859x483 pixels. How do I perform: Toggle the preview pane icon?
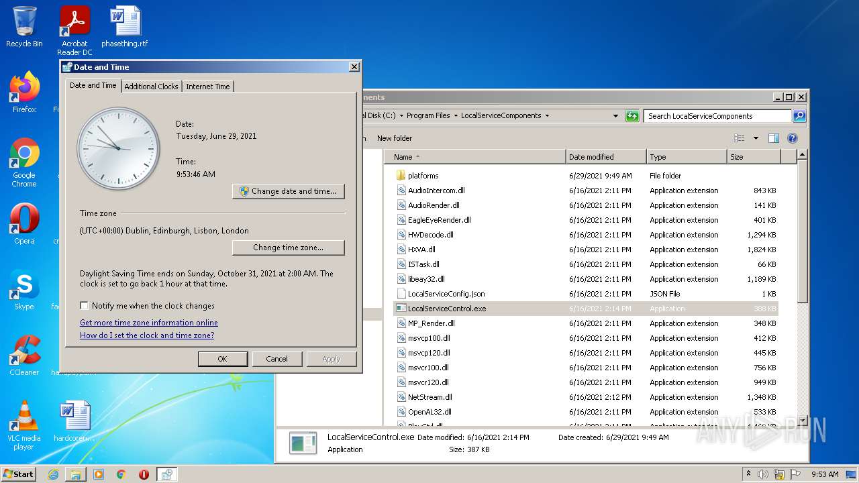[774, 138]
